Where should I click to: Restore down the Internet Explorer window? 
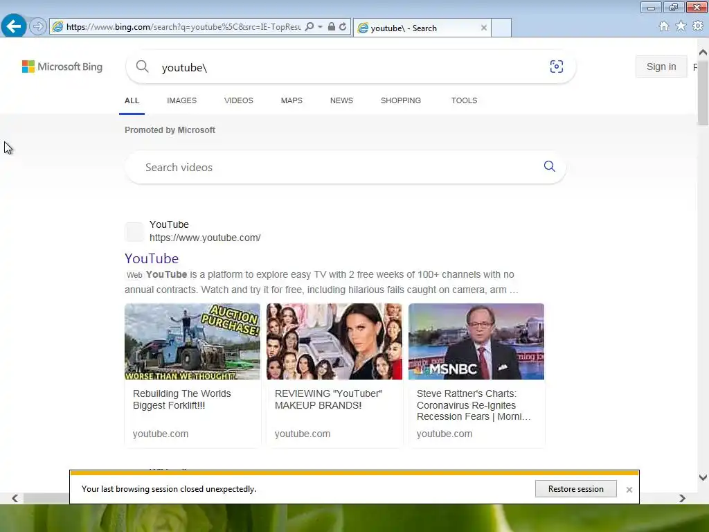click(x=673, y=7)
